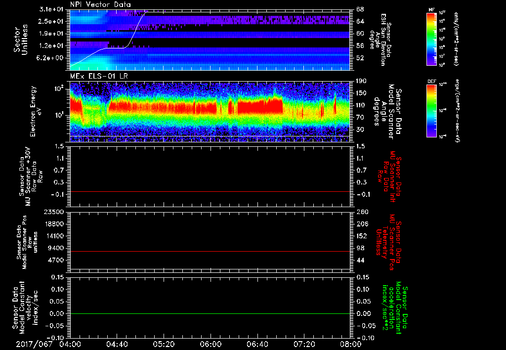This screenshot has height=350, width=506.
Task: Click the 150 scanner angle tick
Action: tap(361, 93)
